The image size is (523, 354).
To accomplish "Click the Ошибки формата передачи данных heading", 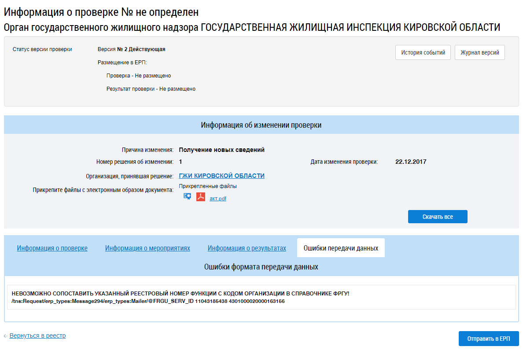I will click(261, 267).
